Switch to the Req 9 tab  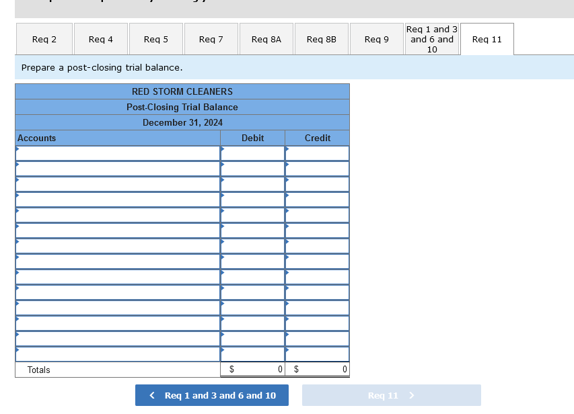click(x=376, y=38)
